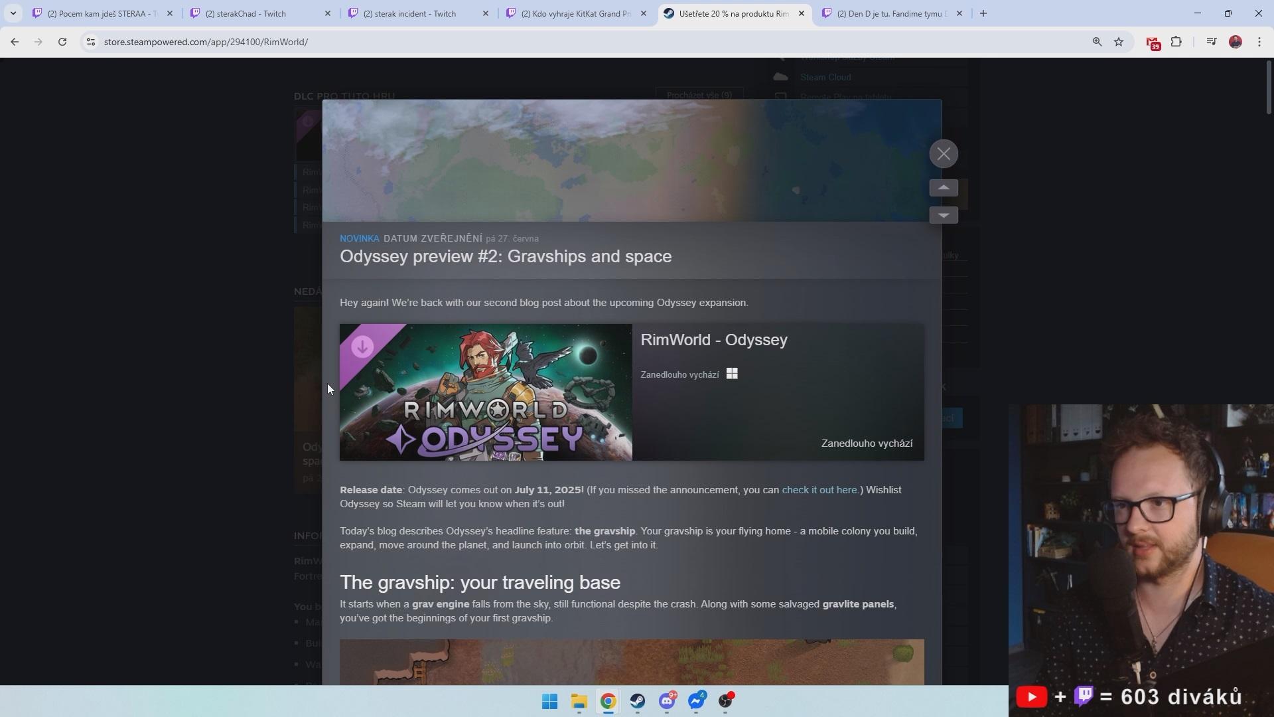Click the browser back arrow
This screenshot has height=717, width=1274.
coord(15,42)
